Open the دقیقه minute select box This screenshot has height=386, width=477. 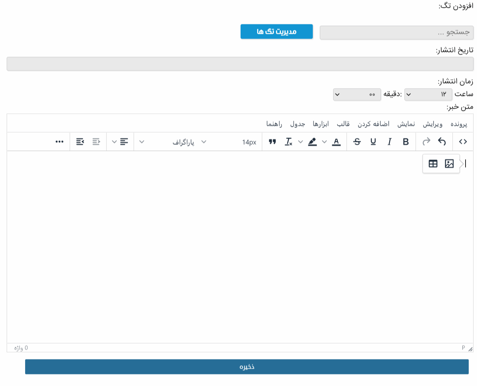(x=357, y=95)
